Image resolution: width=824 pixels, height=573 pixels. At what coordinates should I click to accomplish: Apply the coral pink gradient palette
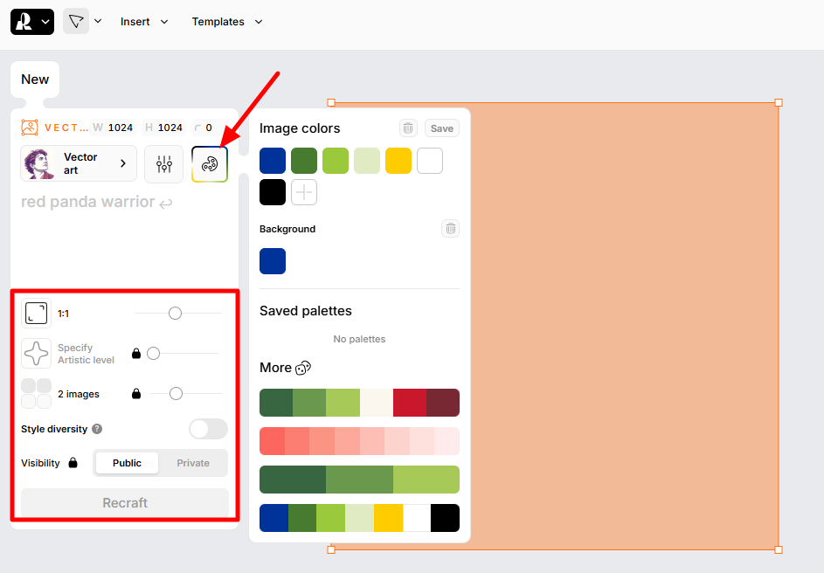tap(359, 441)
